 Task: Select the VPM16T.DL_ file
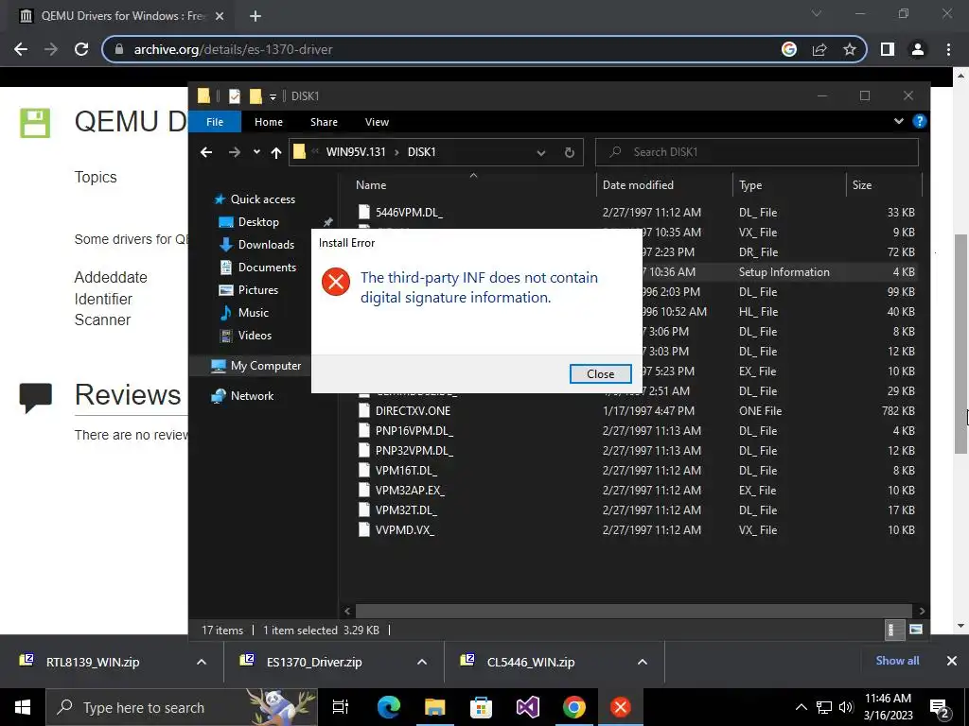click(406, 470)
